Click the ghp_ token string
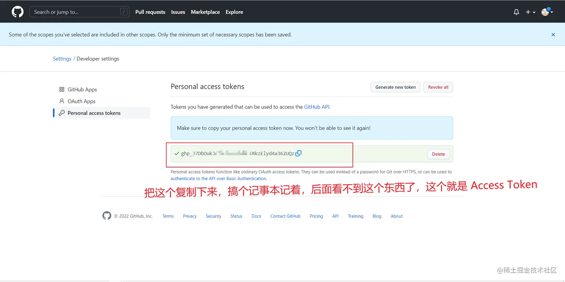565x282 pixels. point(238,153)
